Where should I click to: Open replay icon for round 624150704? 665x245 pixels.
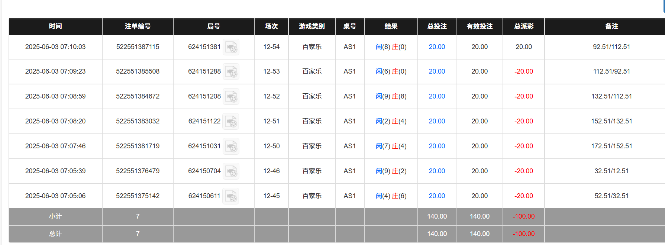[231, 171]
